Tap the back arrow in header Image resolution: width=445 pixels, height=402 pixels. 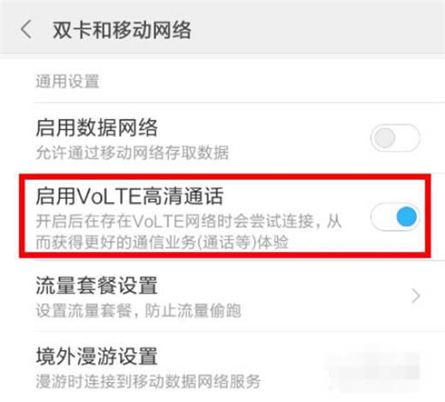[27, 29]
